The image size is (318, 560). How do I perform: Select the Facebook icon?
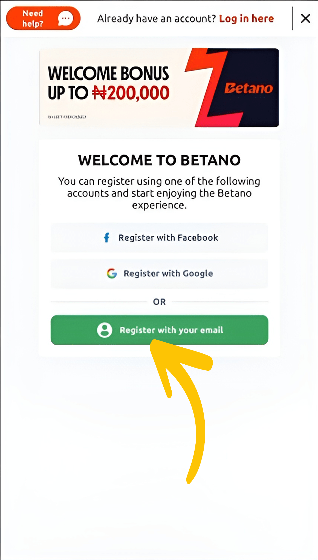coord(107,238)
